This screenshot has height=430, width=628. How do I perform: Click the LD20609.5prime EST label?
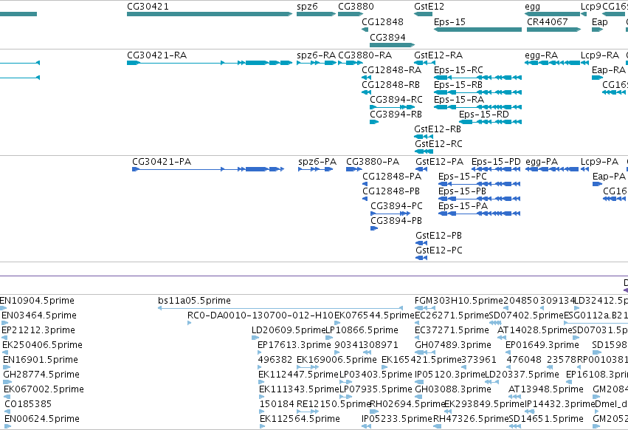289,330
